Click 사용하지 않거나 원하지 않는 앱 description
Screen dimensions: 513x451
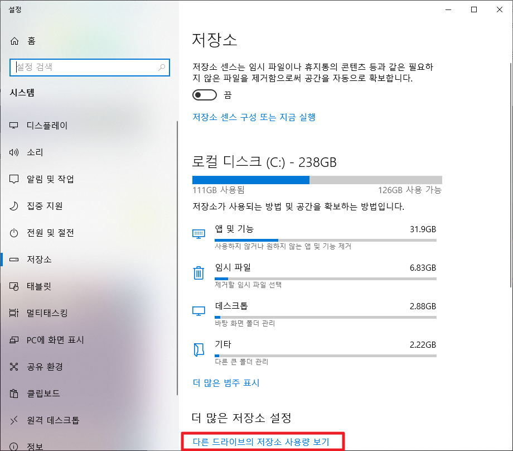[283, 246]
